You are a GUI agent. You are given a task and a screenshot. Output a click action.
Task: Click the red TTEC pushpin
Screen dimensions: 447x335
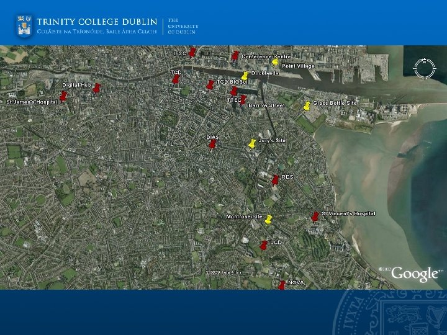[234, 91]
